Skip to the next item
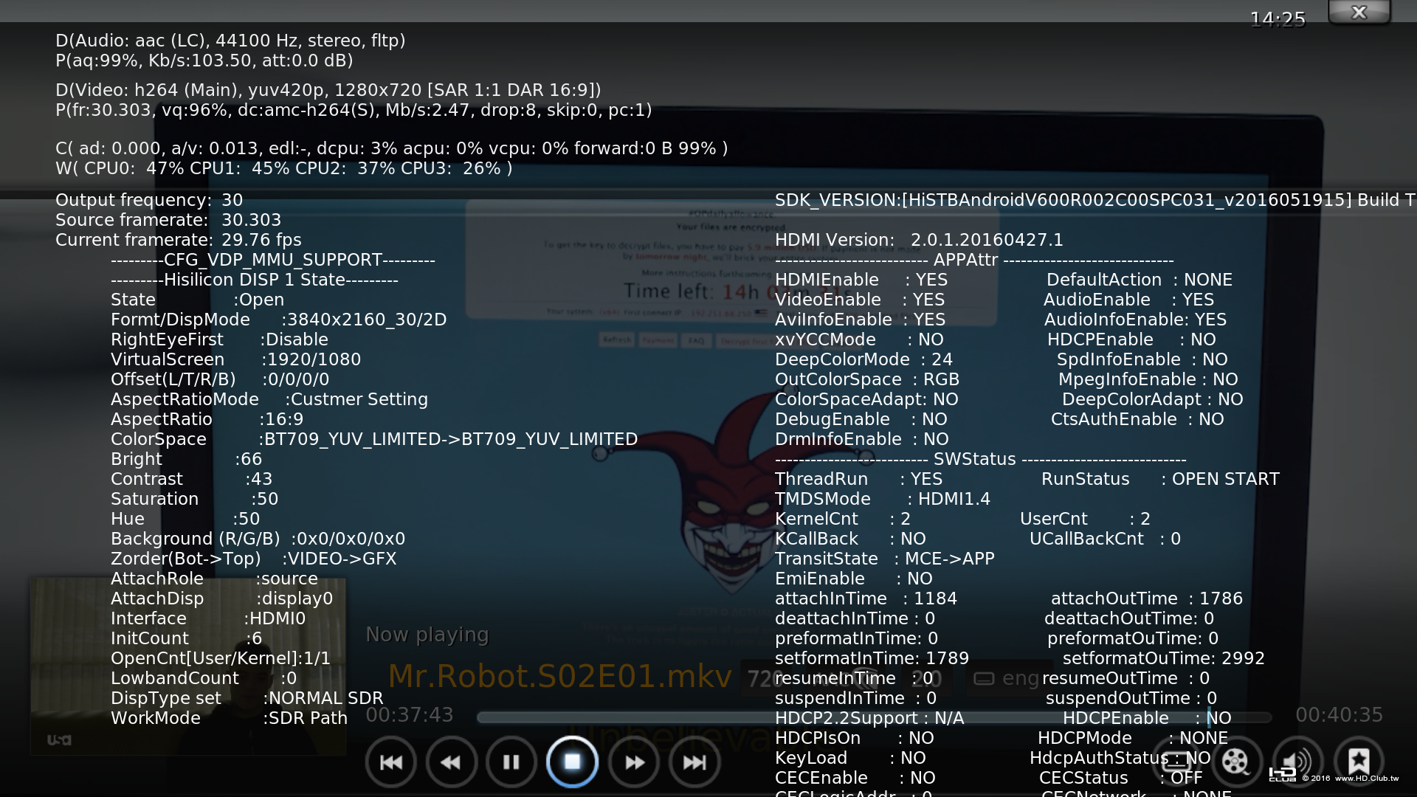Image resolution: width=1417 pixels, height=797 pixels. pos(694,762)
